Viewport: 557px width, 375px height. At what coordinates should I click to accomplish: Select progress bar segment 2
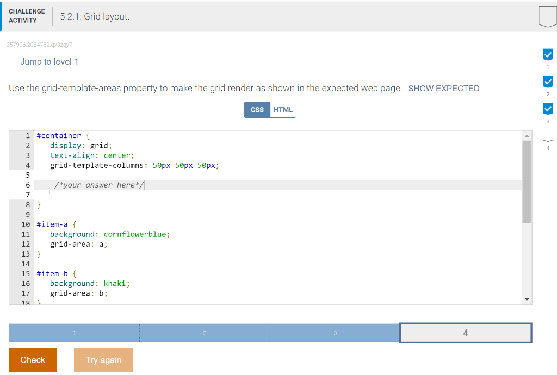pos(205,333)
